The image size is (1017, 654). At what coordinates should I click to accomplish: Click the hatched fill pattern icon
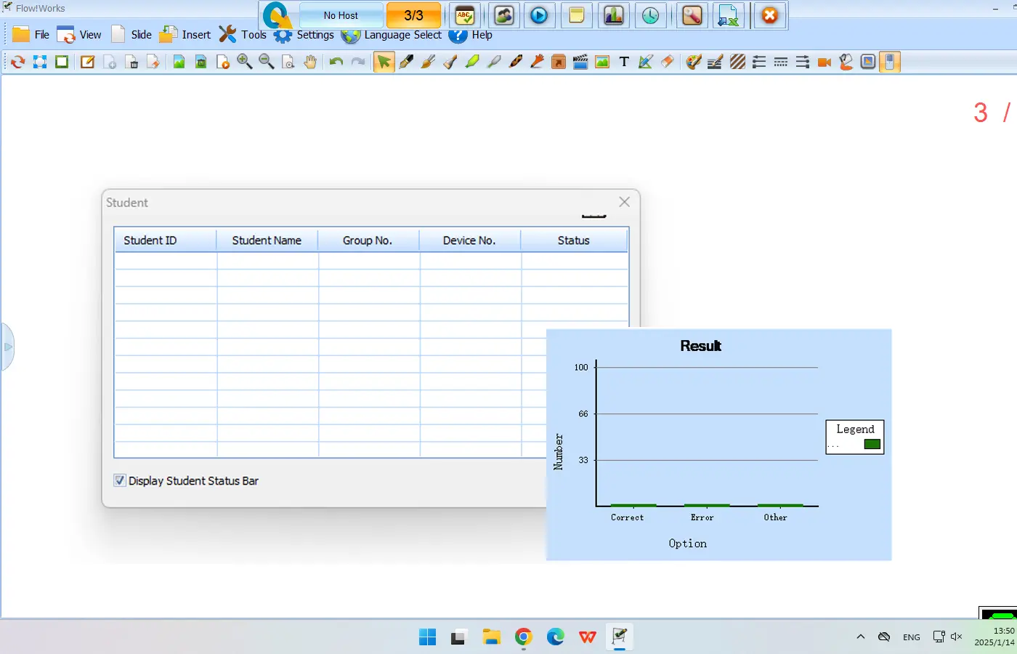click(x=737, y=62)
